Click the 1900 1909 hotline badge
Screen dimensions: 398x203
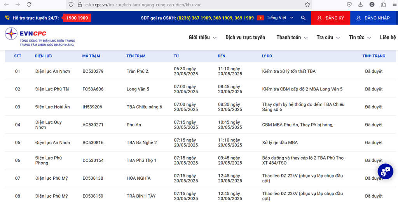coord(77,18)
